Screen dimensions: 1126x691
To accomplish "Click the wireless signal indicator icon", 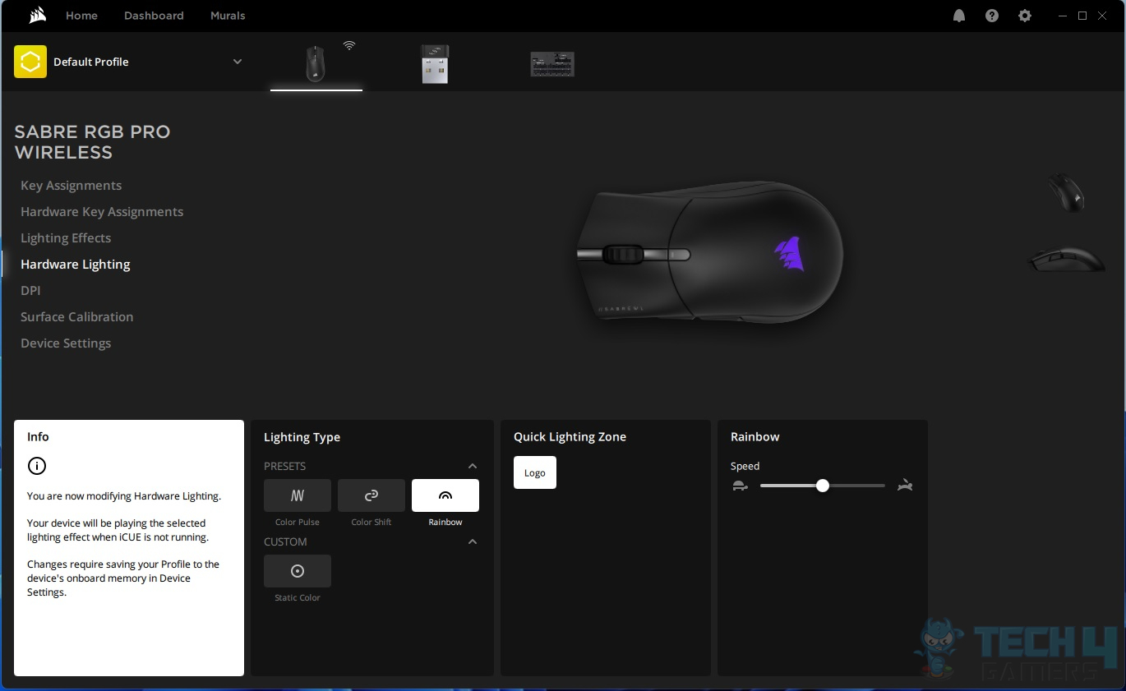I will coord(349,46).
